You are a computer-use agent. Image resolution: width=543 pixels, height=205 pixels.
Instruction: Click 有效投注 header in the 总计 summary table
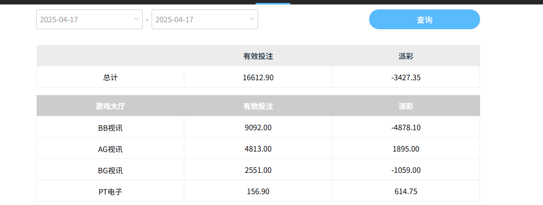point(258,56)
